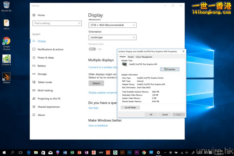Switch to the Adapter tab
234x156 pixels.
(x=123, y=57)
